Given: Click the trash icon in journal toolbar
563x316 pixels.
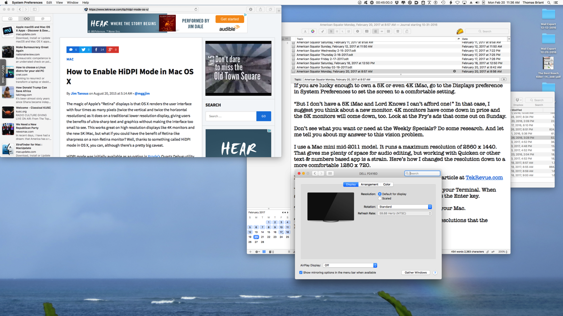Looking at the screenshot, I should coord(398,31).
